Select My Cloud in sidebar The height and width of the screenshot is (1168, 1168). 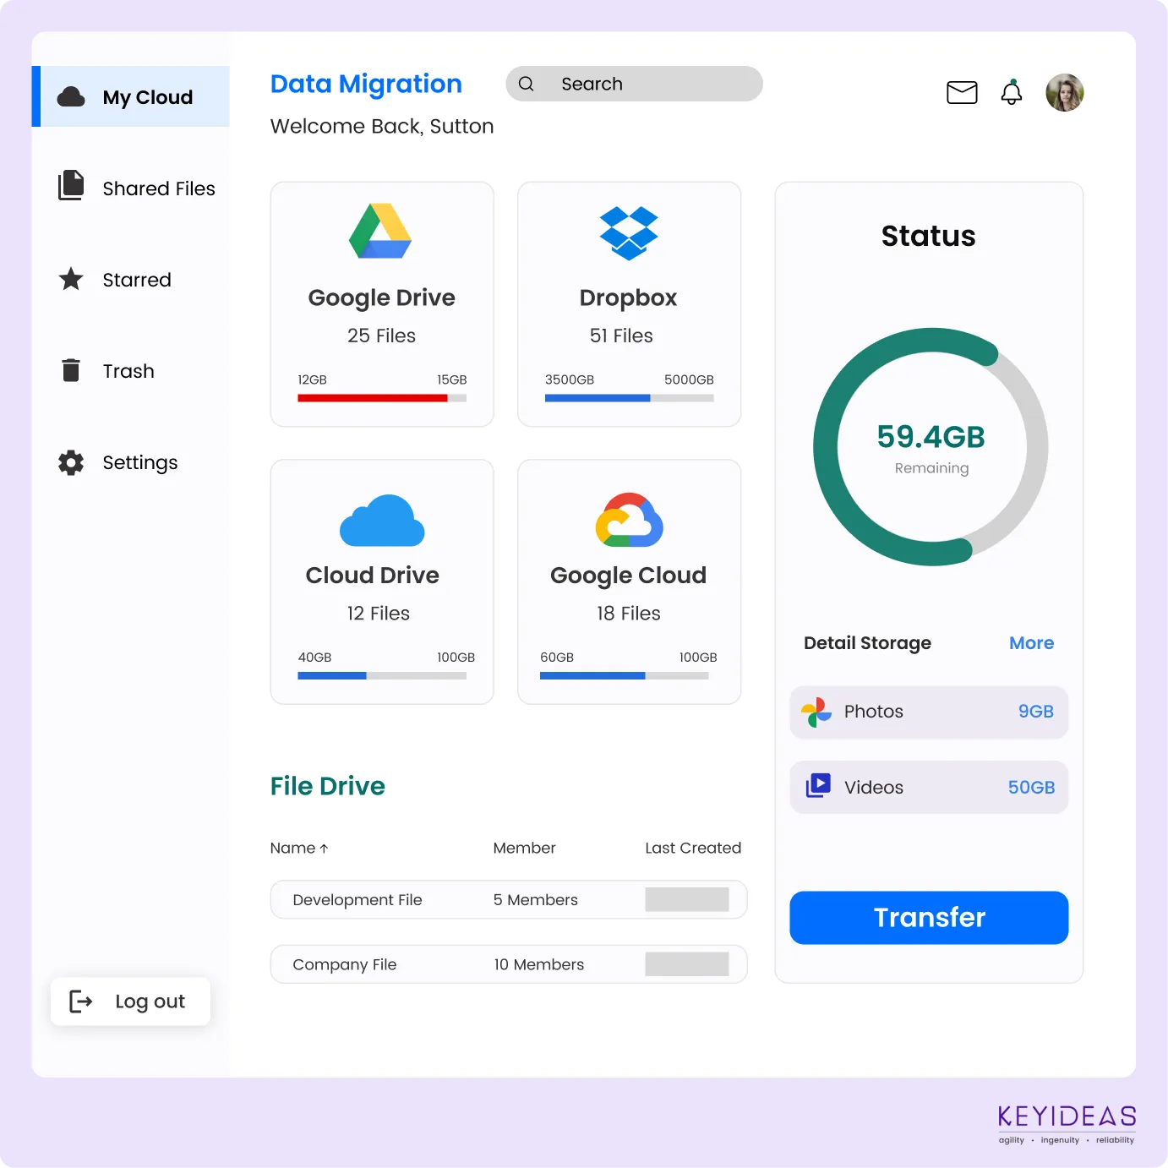coord(131,96)
